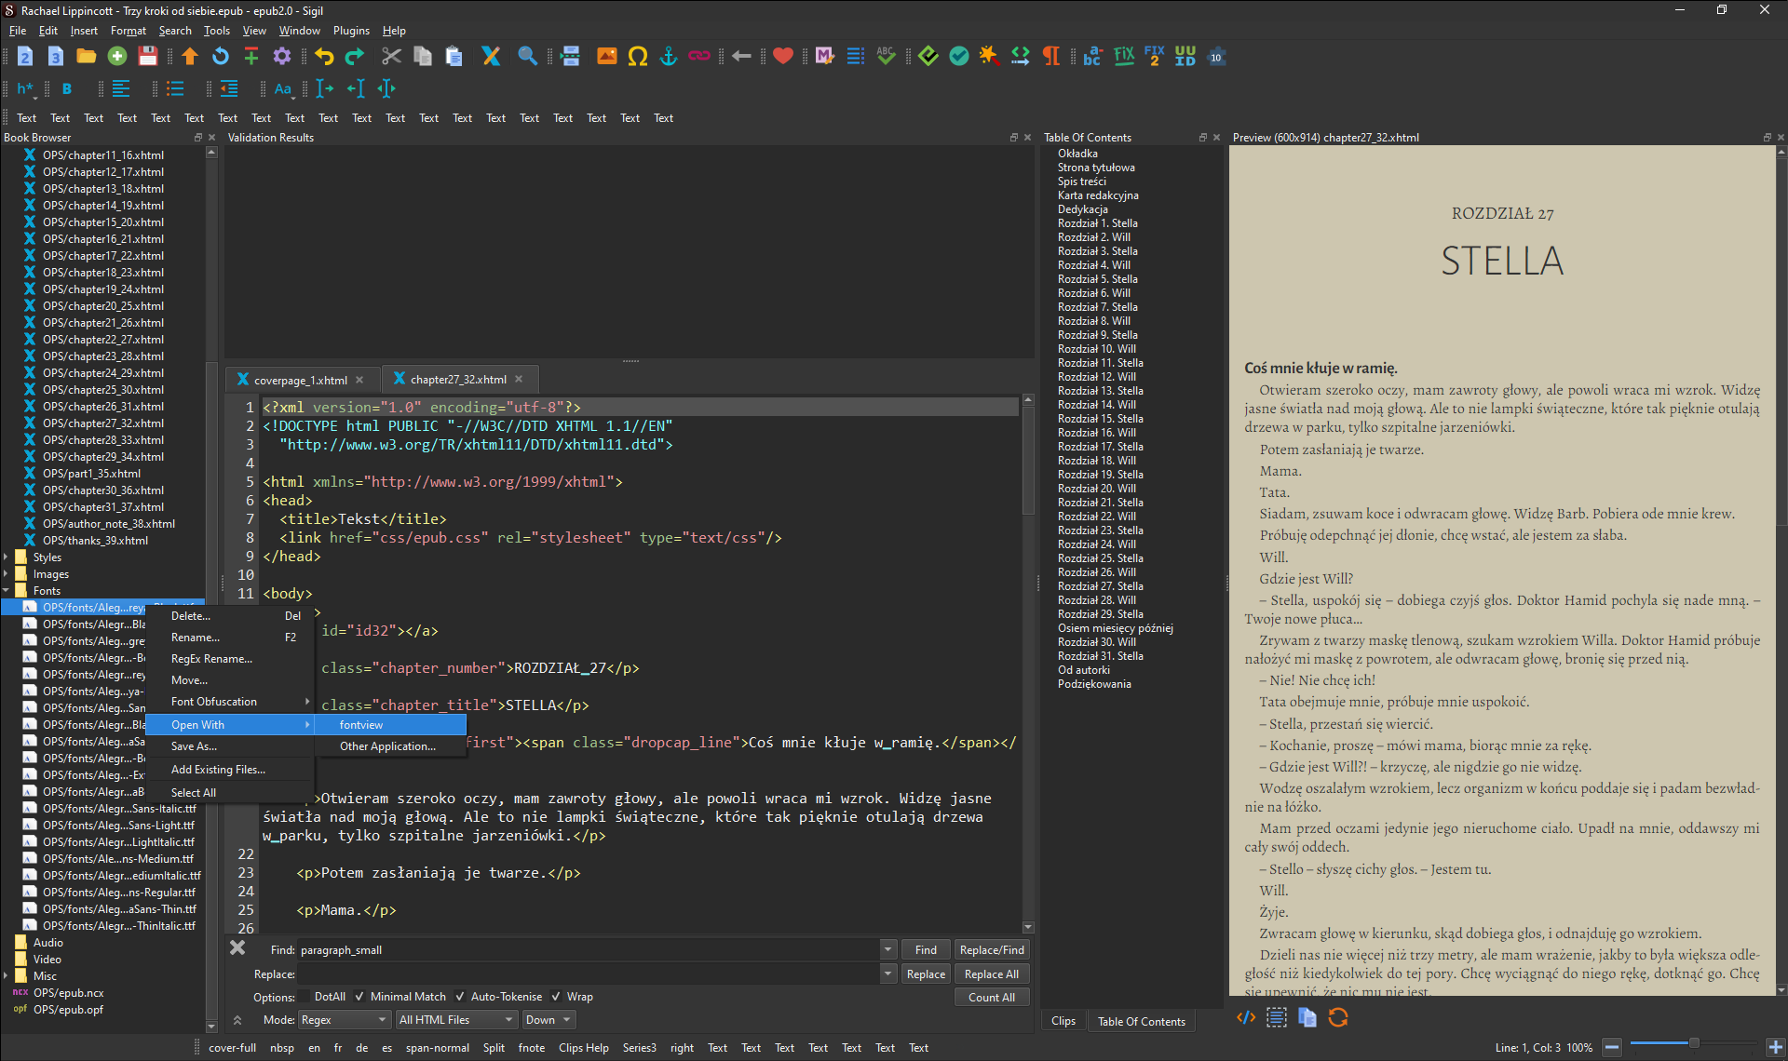The width and height of the screenshot is (1788, 1061).
Task: Enable the DotAll checkbox
Action: pyautogui.click(x=305, y=997)
